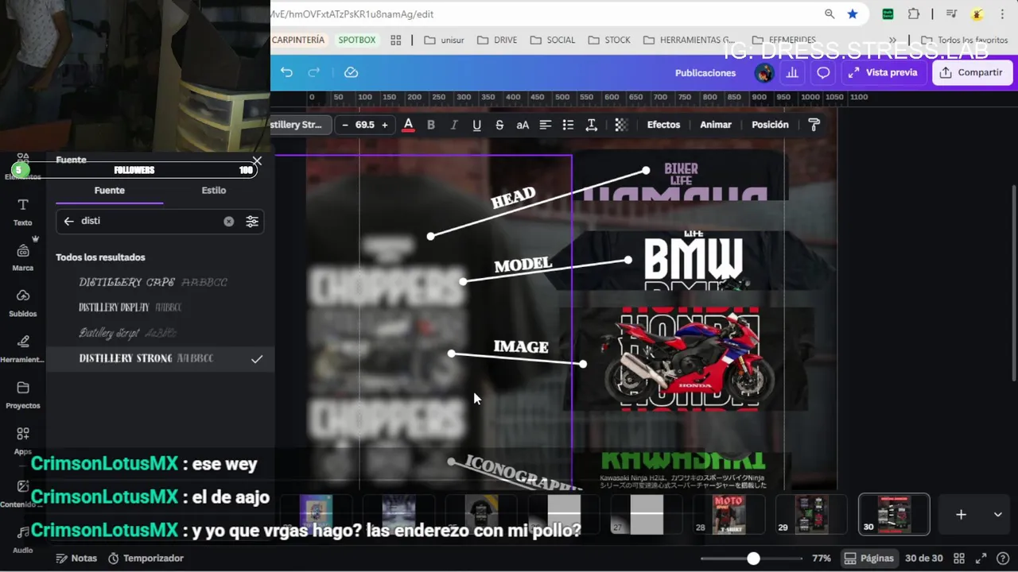Open the Temporizador timer

tap(146, 558)
